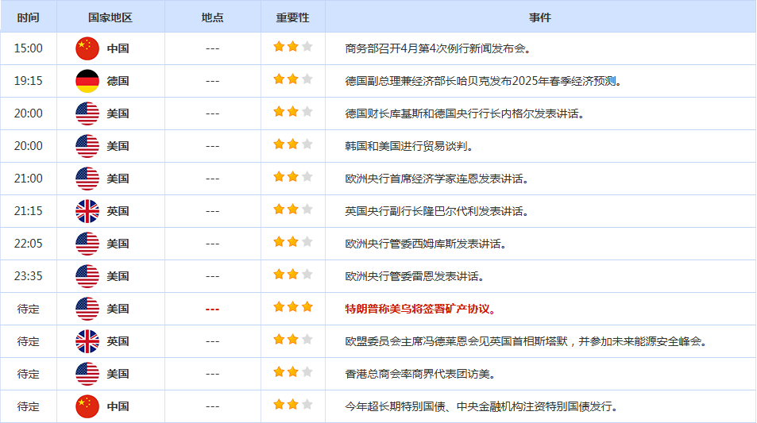The width and height of the screenshot is (757, 423).
Task: Click the 地点 column header
Action: point(212,17)
